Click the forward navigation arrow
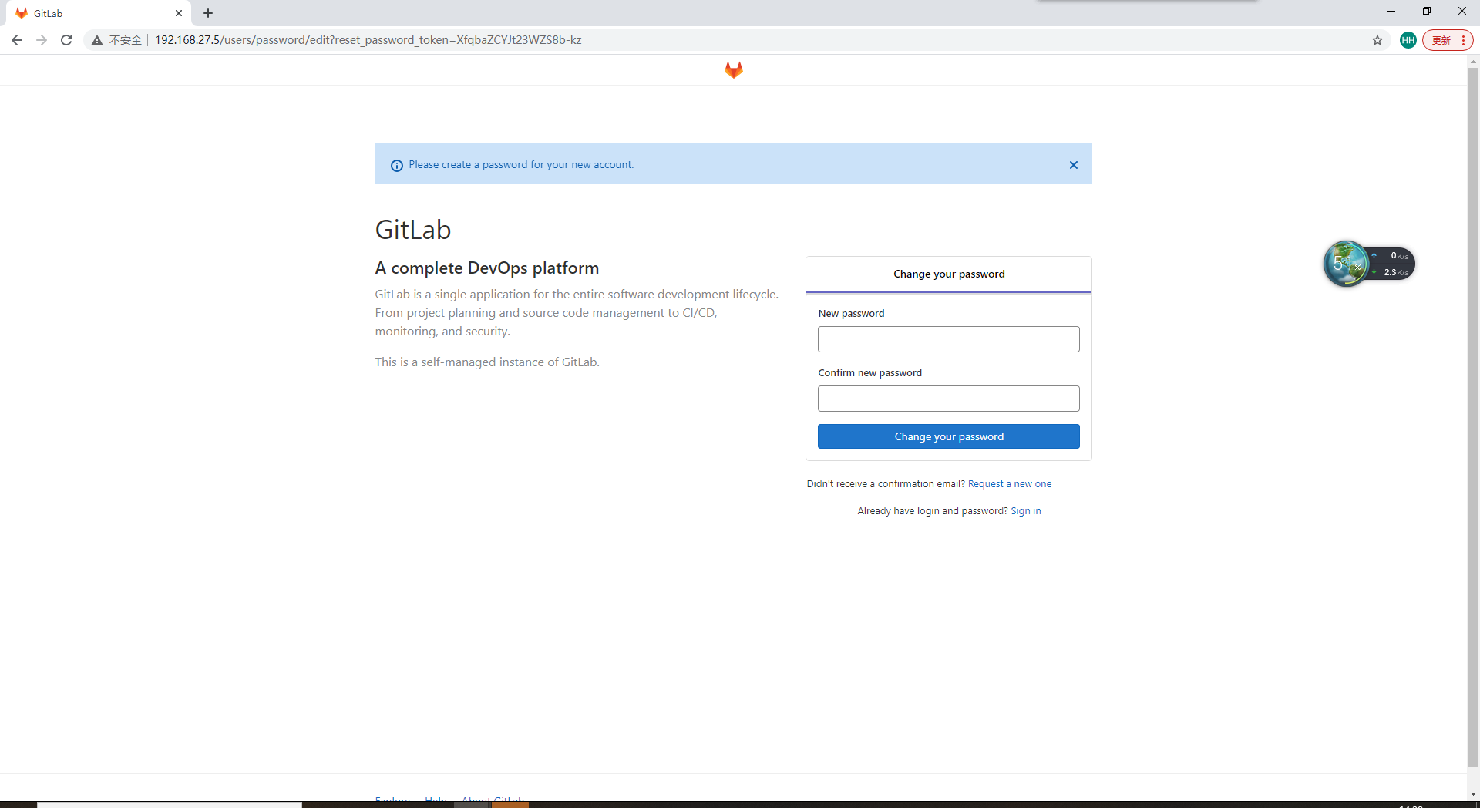The width and height of the screenshot is (1480, 808). point(42,39)
